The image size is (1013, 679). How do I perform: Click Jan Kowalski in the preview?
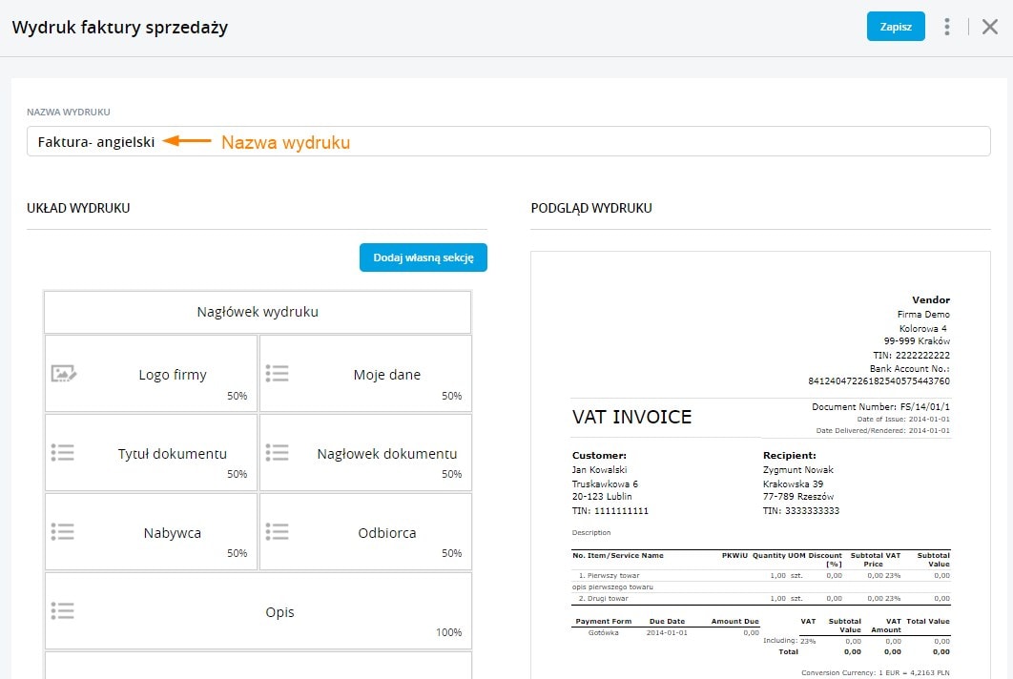tap(600, 470)
